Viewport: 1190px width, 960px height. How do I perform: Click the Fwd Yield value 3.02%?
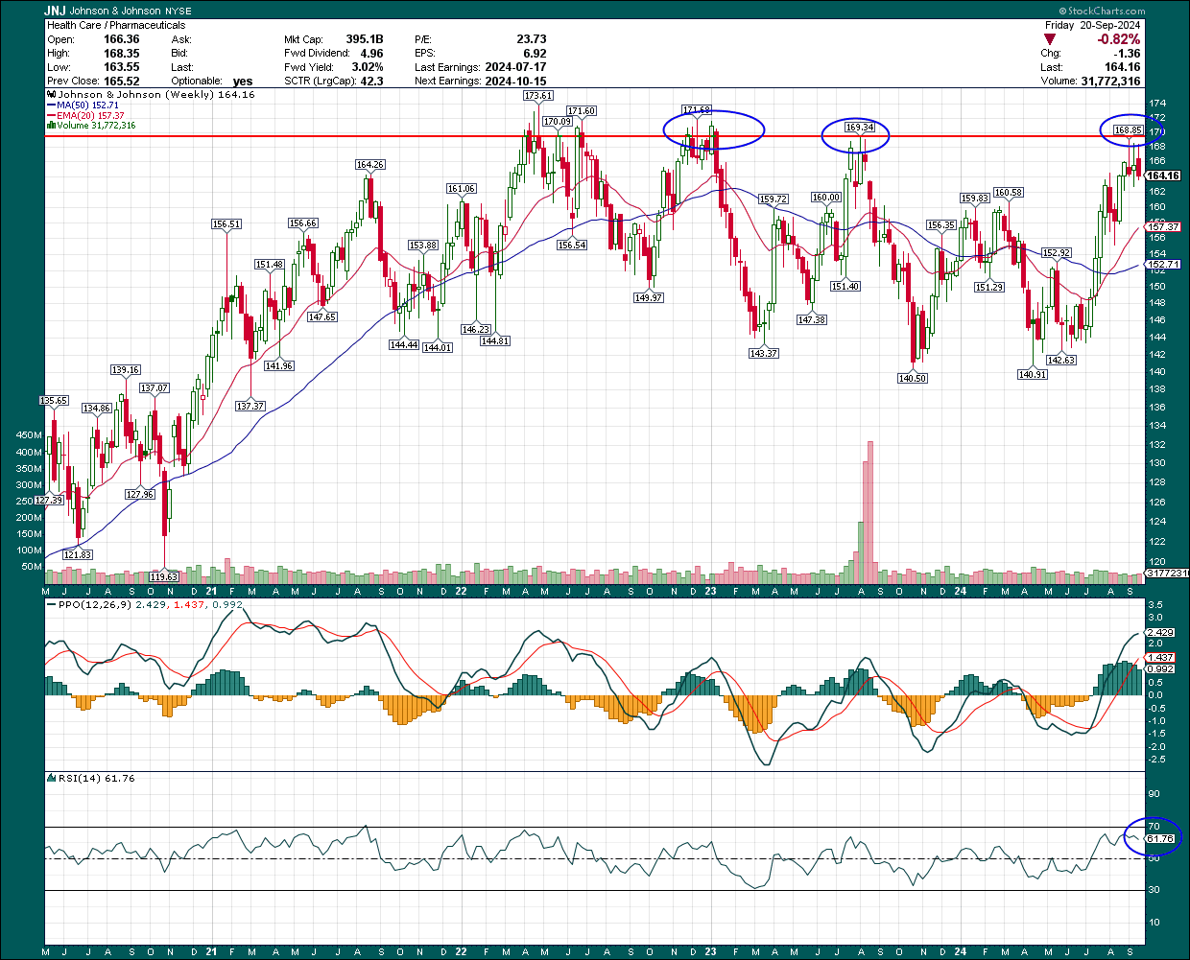(368, 67)
